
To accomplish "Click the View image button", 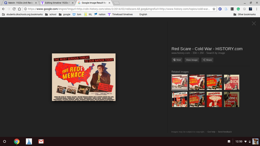I will 192,60.
